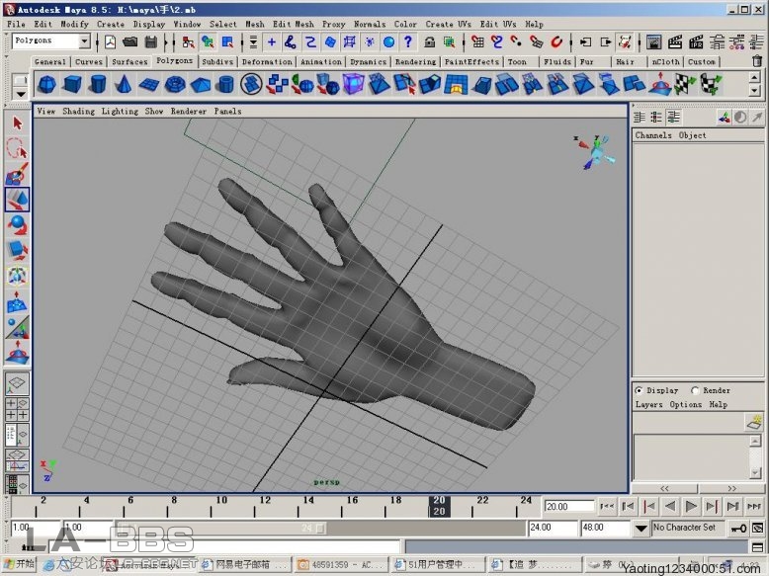Select the arrow Select tool in toolbox
The image size is (769, 576).
[17, 123]
